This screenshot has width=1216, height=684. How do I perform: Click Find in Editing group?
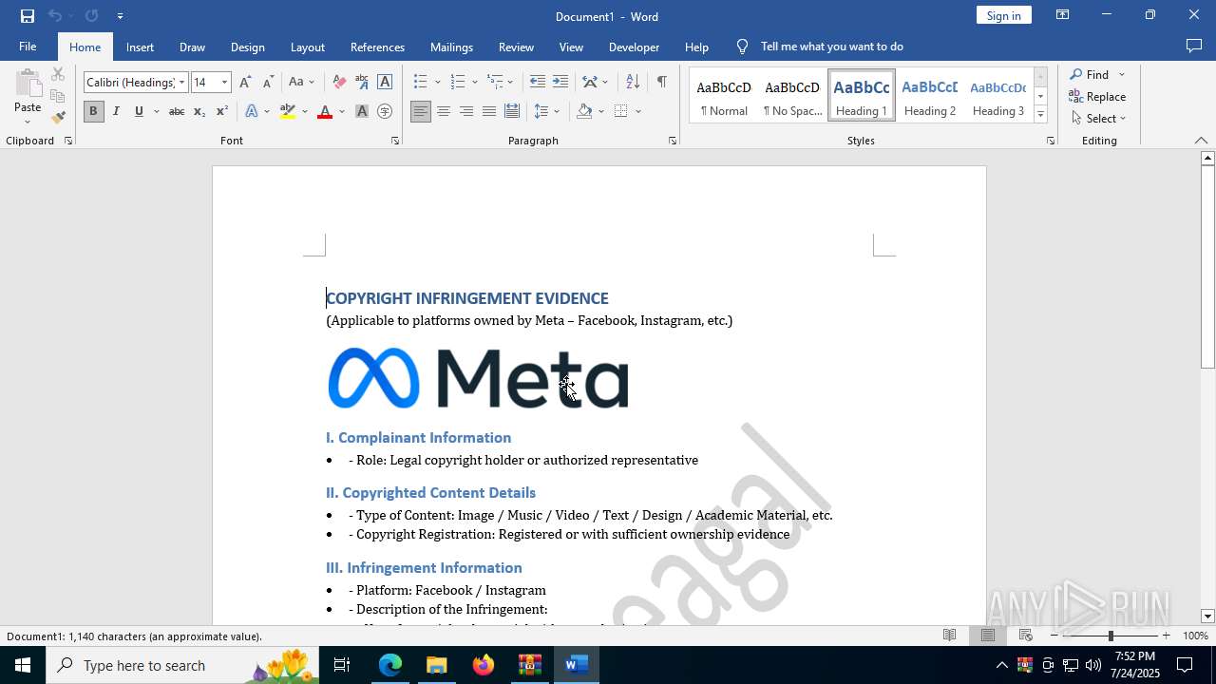tap(1091, 74)
